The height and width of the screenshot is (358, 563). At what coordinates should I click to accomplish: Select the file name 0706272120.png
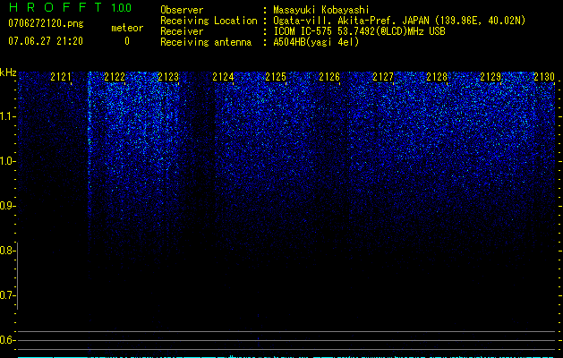pyautogui.click(x=46, y=23)
